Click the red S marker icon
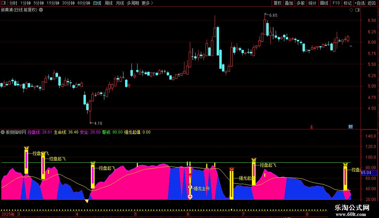This screenshot has height=218, width=379. point(312,127)
